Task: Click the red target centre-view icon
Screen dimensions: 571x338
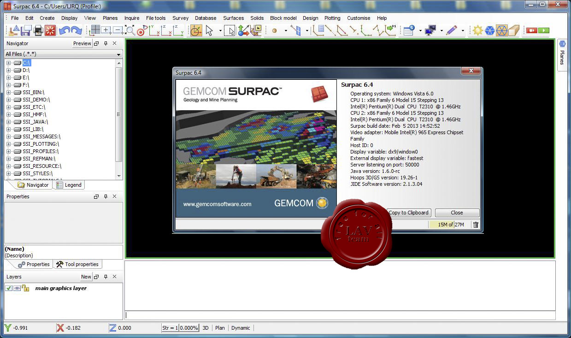Action: 142,30
